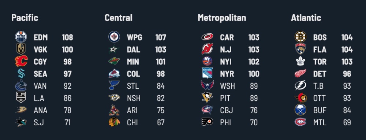366x140 pixels.
Task: Select the Toronto Maple Leafs logo
Action: point(300,61)
